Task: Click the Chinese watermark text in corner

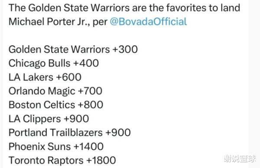Action: [x=240, y=158]
